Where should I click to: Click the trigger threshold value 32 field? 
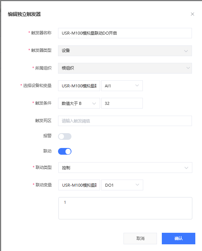122,103
